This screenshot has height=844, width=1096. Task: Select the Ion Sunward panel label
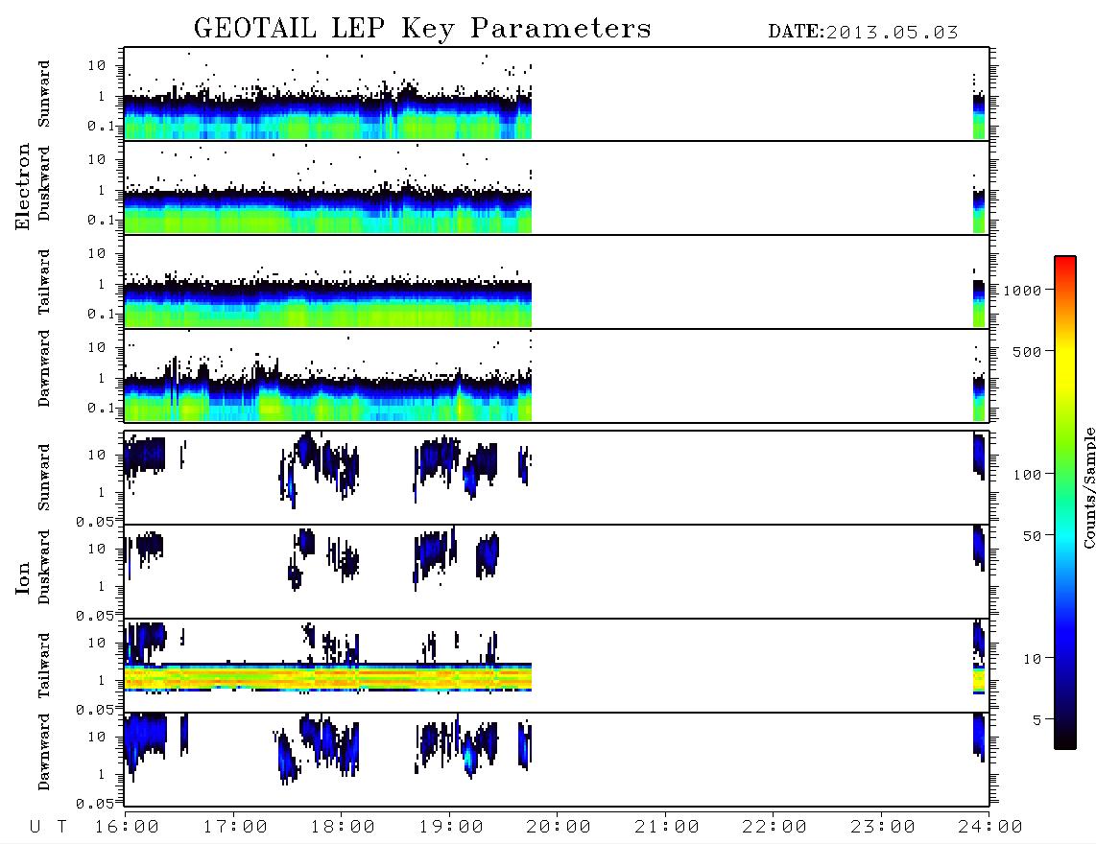[x=44, y=477]
